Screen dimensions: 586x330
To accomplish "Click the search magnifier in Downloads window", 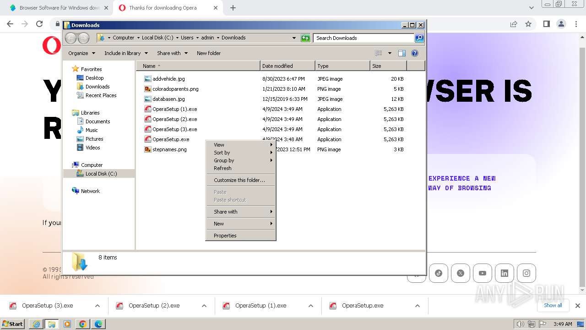I will tap(419, 38).
